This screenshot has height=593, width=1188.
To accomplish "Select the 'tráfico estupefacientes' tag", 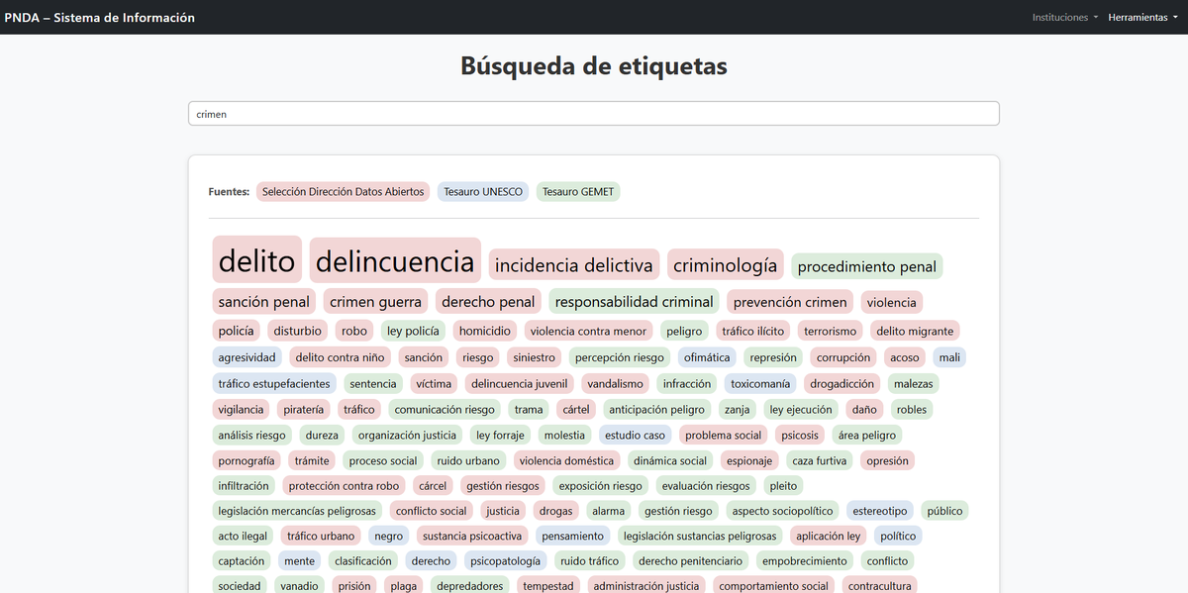I will point(274,383).
